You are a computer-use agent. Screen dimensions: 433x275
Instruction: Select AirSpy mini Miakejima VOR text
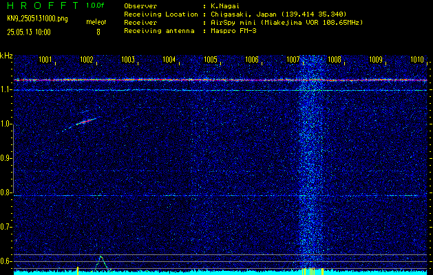pos(286,22)
